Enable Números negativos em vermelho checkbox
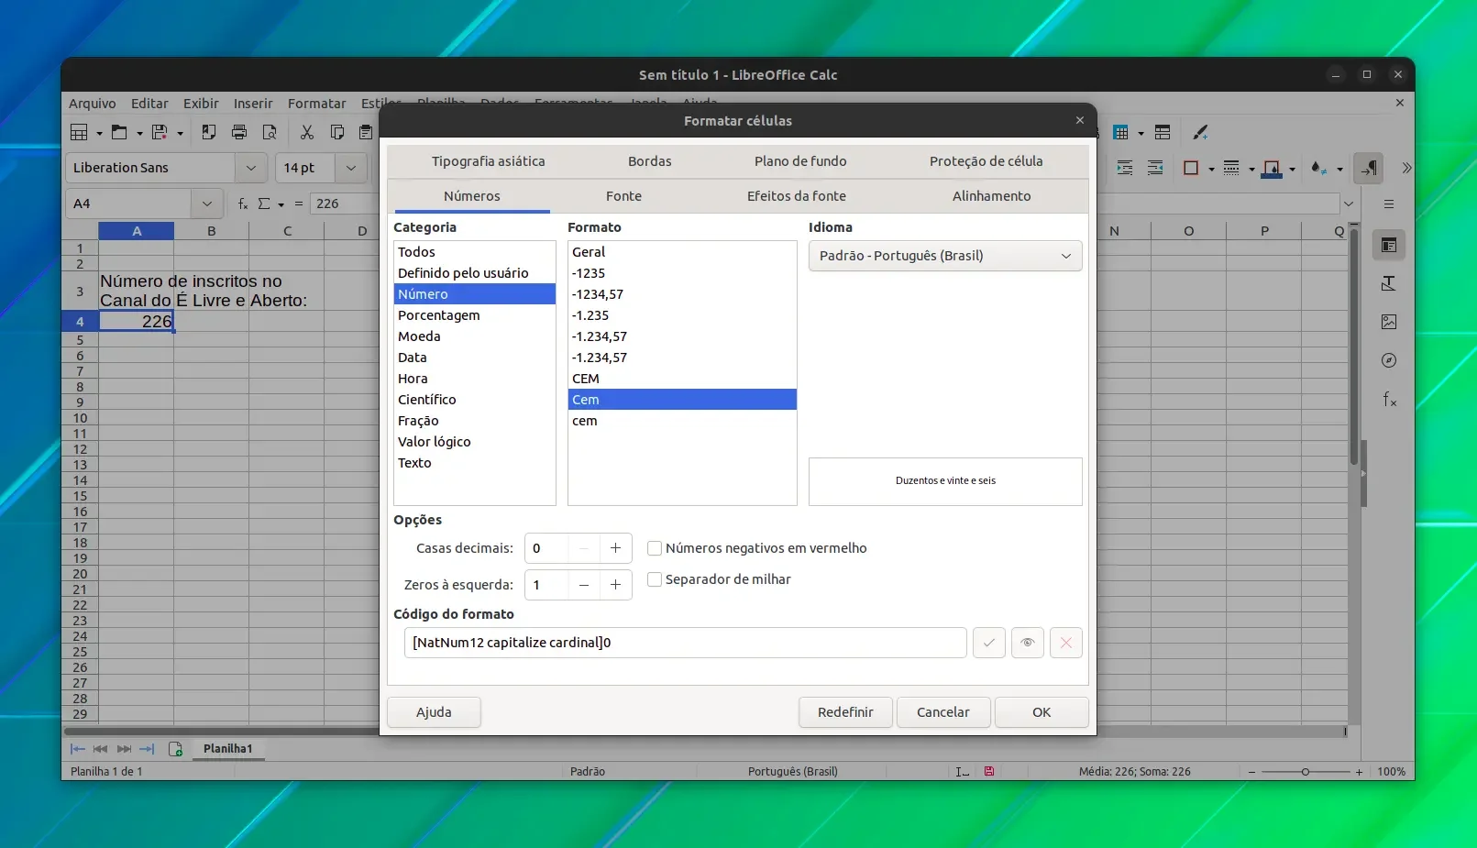 pyautogui.click(x=655, y=548)
